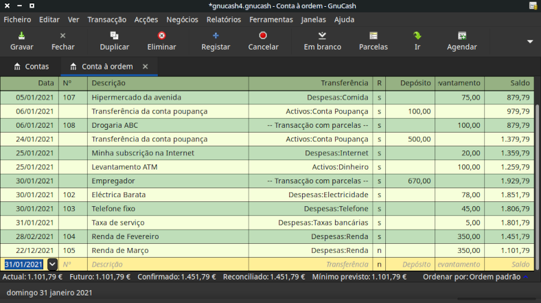Toggle reconciled flag in the blank entry row

coord(379,264)
